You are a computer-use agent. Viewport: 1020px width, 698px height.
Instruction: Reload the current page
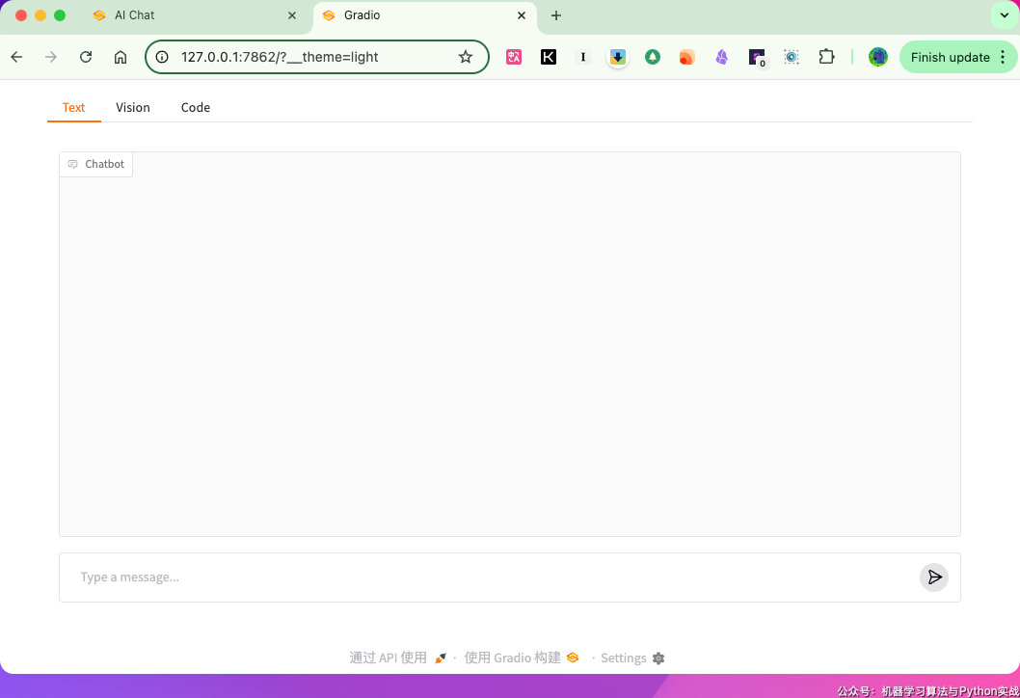click(x=86, y=57)
